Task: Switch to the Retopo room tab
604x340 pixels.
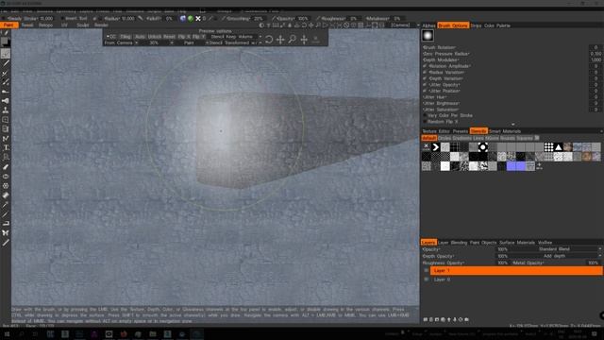Action: point(46,25)
